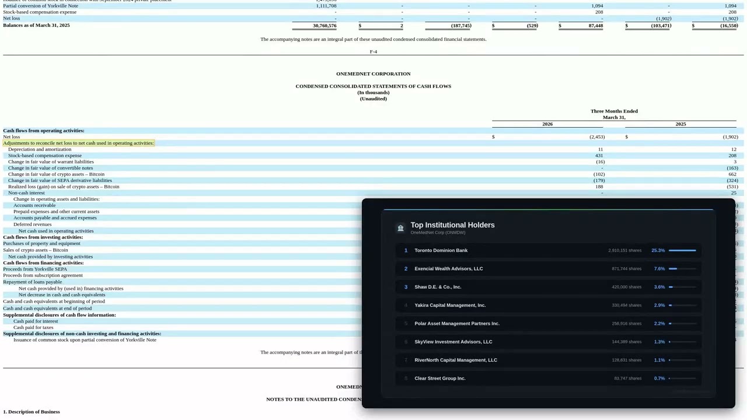
Task: Open Exencial Wealth Advisors, LLC holder entry
Action: point(548,269)
